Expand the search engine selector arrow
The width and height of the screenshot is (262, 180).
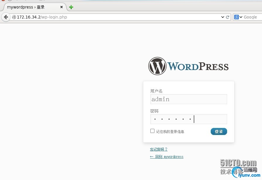(x=241, y=17)
